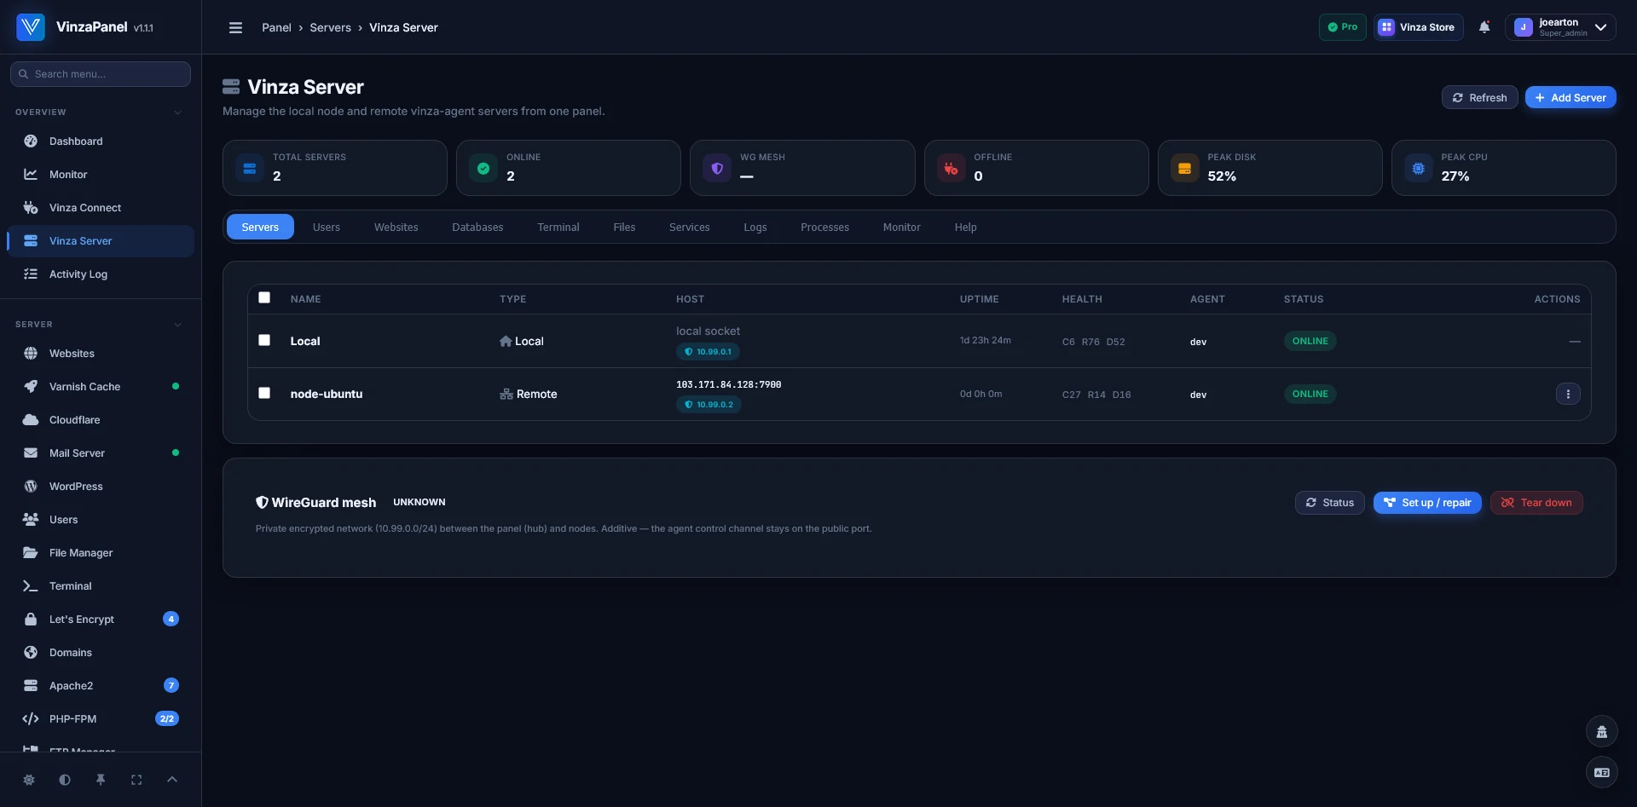Click the Servers breadcrumb link

[331, 27]
